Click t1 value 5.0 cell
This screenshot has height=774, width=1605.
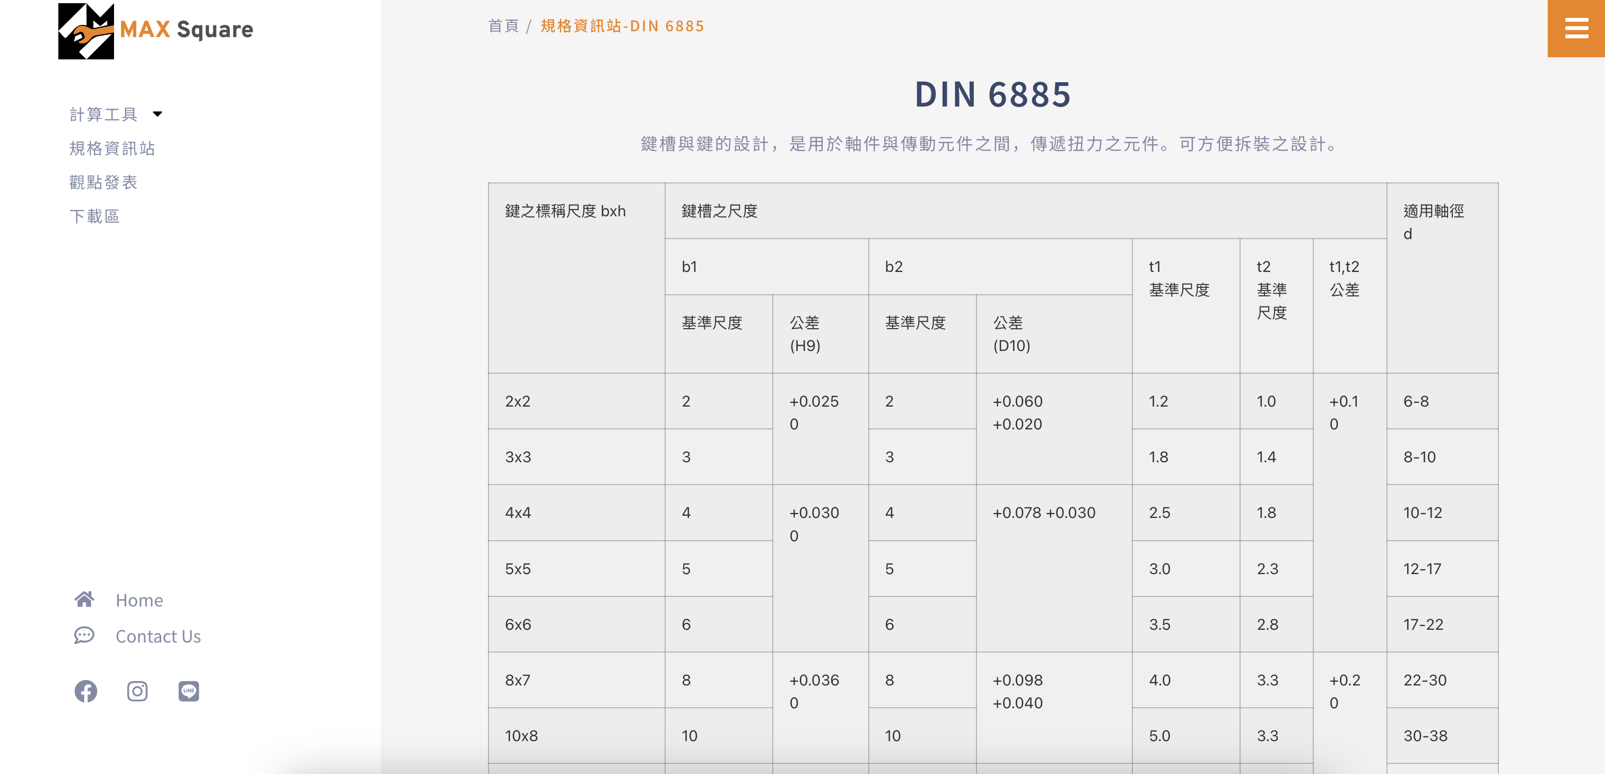click(x=1185, y=735)
